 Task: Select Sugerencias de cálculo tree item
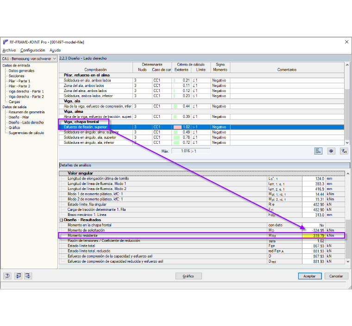point(26,133)
